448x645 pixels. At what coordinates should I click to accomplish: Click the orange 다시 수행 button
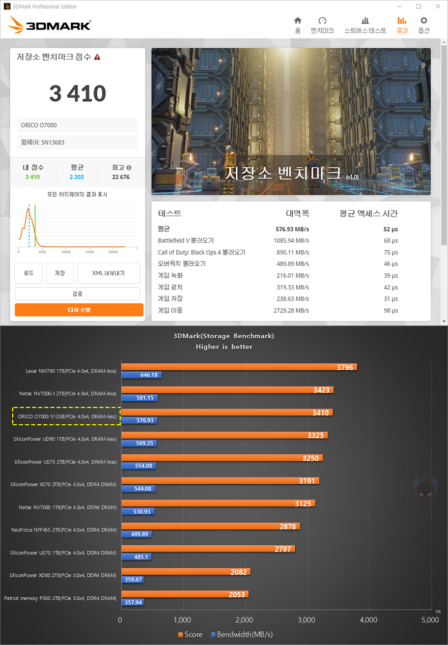coord(79,310)
